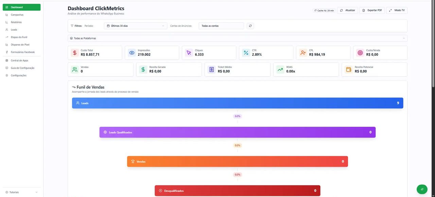435x197 pixels.
Task: Open the Todas as contas selector
Action: pos(221,26)
